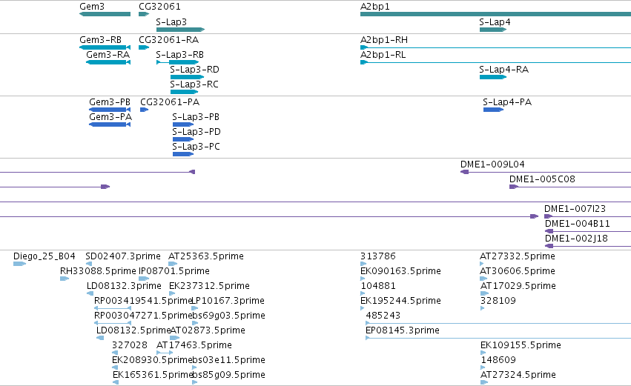Screen dimensions: 631x386
Task: Select the bs85g09.5prime EST label
Action: pos(228,375)
